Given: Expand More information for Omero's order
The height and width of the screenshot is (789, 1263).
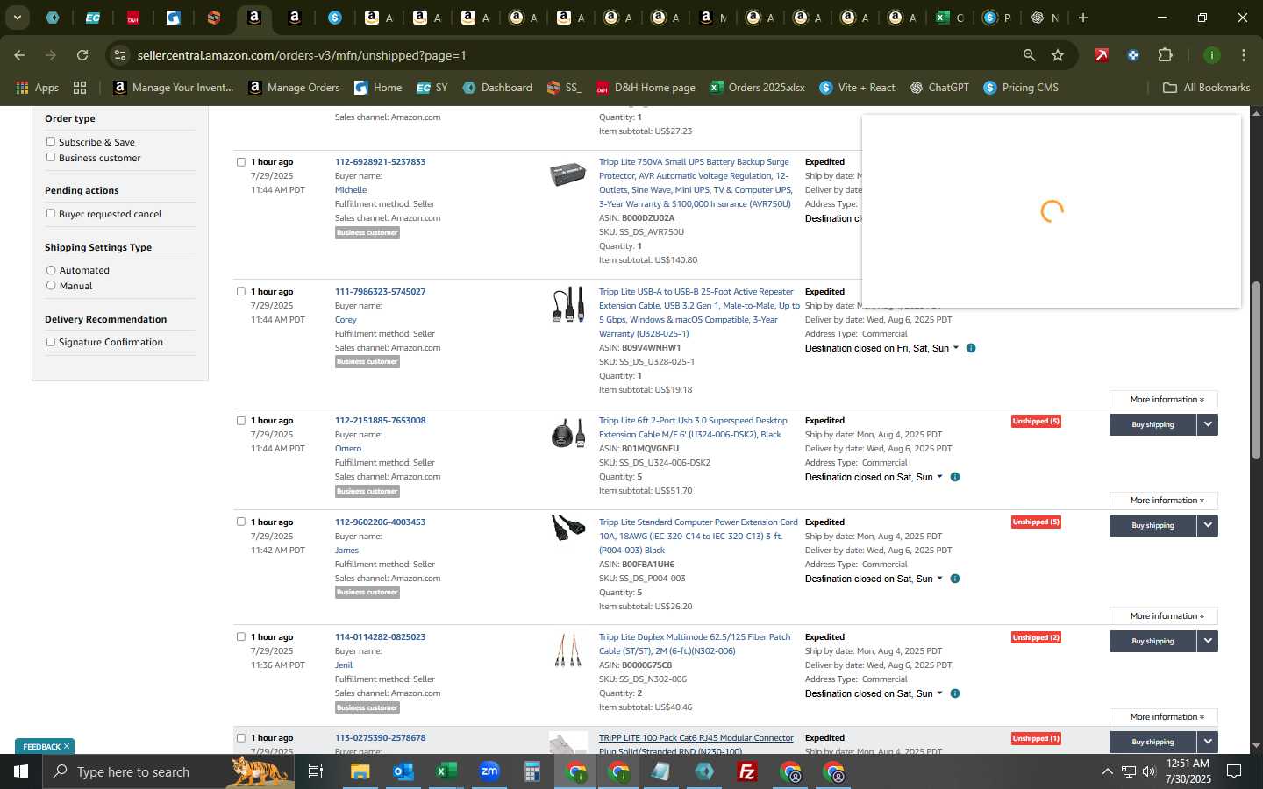Looking at the screenshot, I should [x=1164, y=501].
